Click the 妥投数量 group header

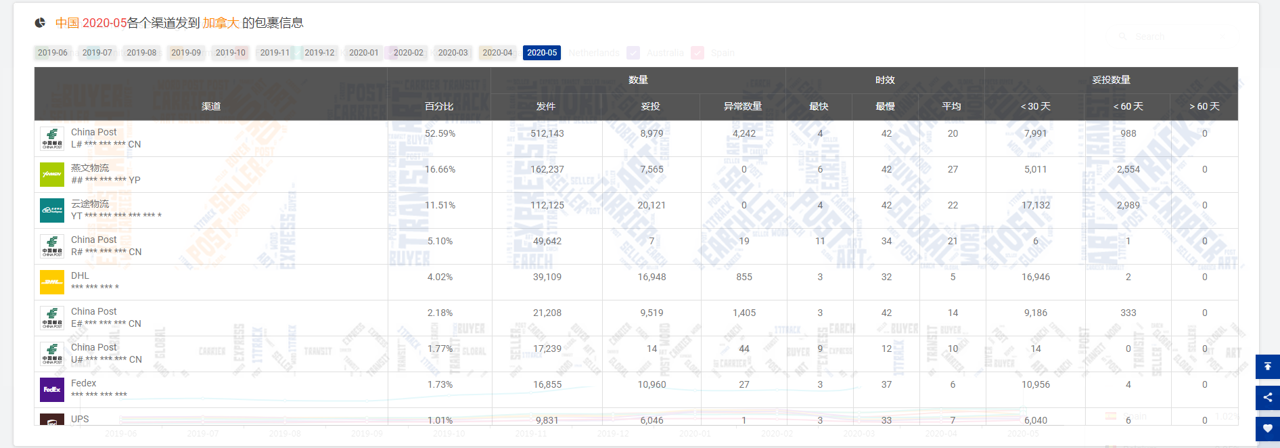point(1111,80)
